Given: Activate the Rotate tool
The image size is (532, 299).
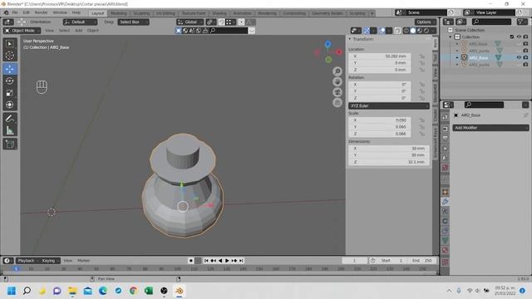Looking at the screenshot, I should 10,81.
